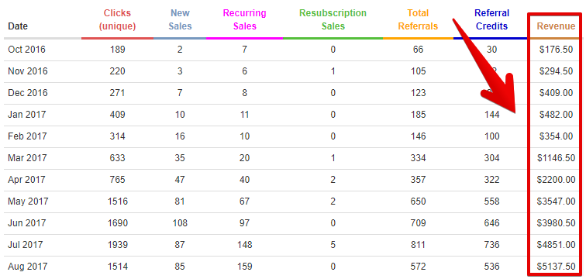Click the 646 referral credits value
The width and height of the screenshot is (586, 279).
point(491,223)
